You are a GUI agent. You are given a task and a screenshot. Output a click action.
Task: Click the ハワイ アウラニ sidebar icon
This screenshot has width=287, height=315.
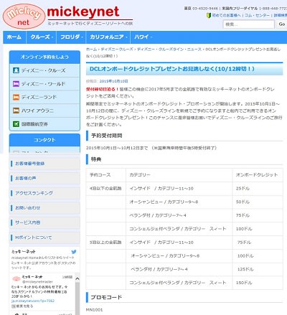coord(16,111)
